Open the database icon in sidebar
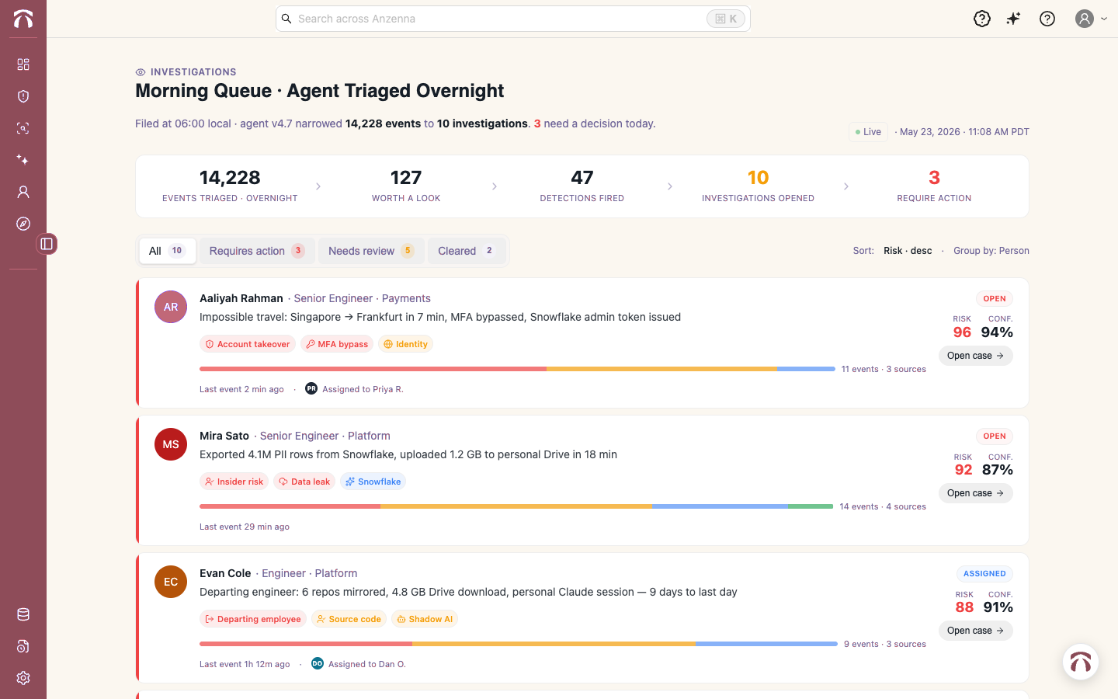The width and height of the screenshot is (1118, 699). (x=23, y=614)
